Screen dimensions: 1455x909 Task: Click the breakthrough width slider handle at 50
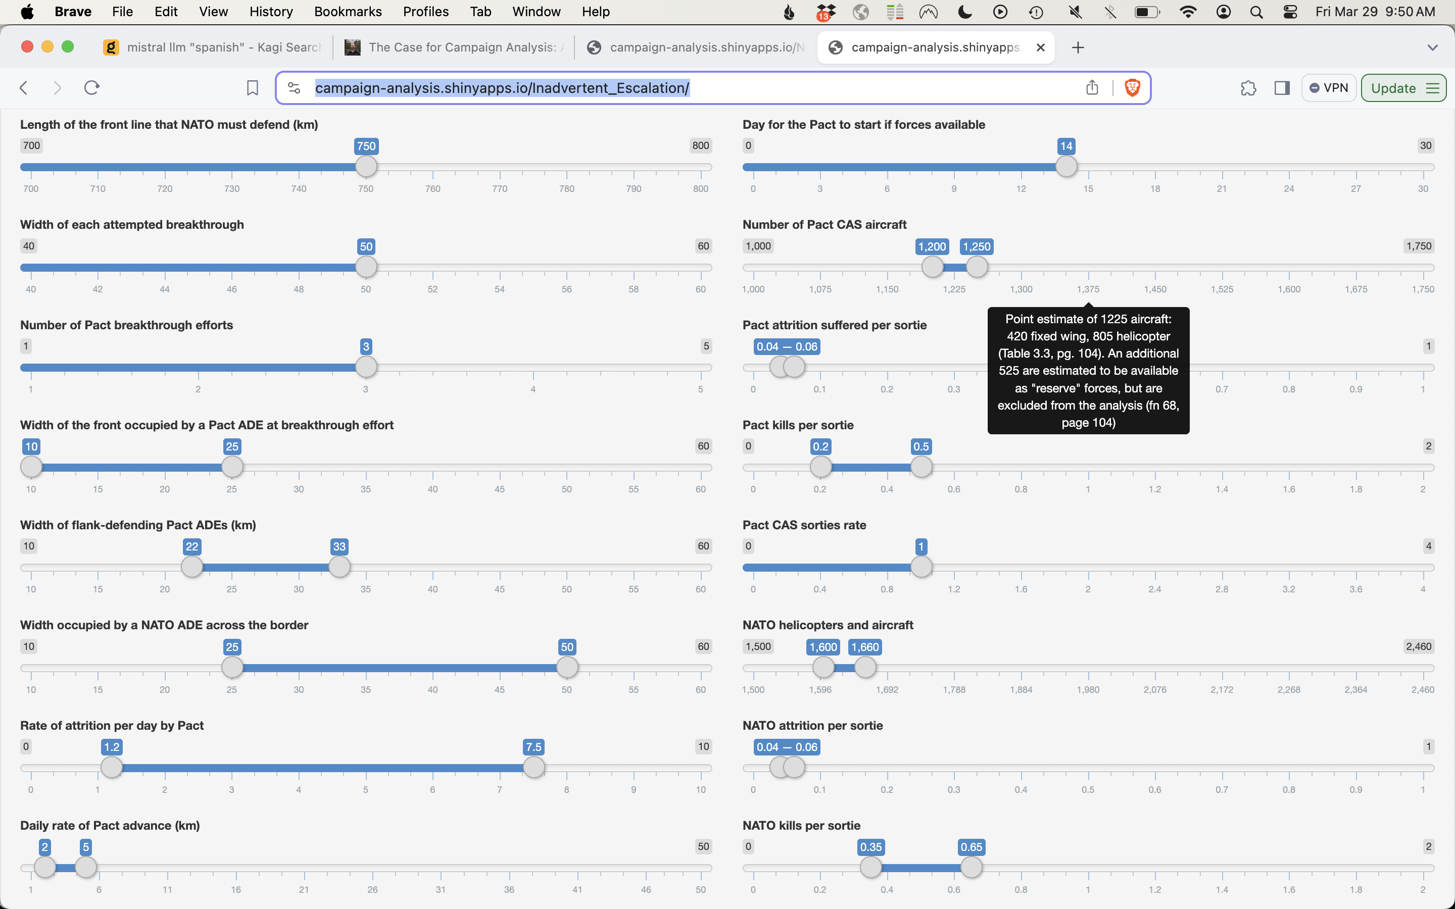pyautogui.click(x=366, y=267)
